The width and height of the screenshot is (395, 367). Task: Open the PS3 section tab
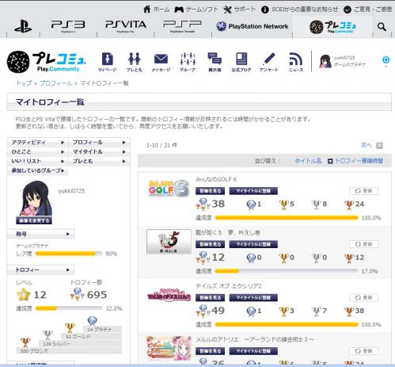coord(68,26)
